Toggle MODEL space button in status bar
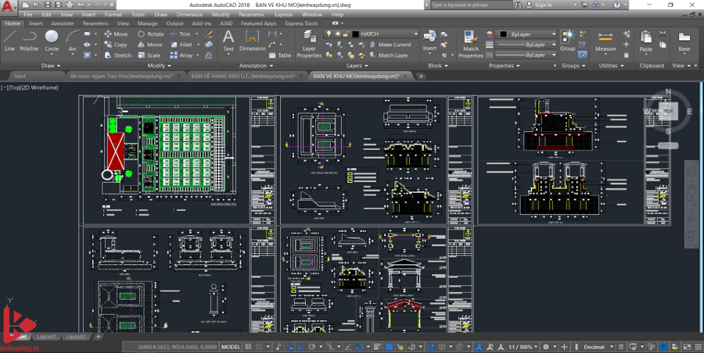This screenshot has height=353, width=704. (x=231, y=347)
